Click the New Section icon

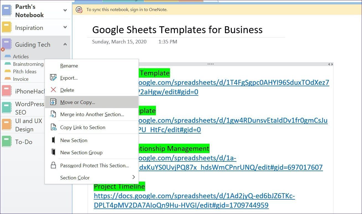pos(53,140)
